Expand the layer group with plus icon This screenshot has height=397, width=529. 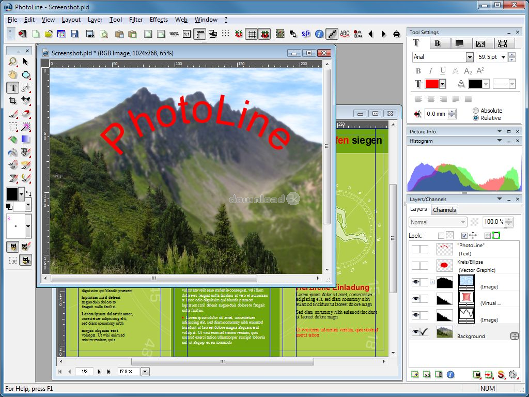tap(432, 282)
